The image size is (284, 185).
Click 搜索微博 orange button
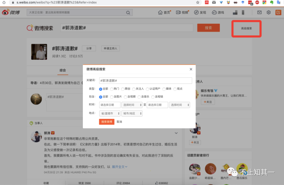[x=107, y=122]
